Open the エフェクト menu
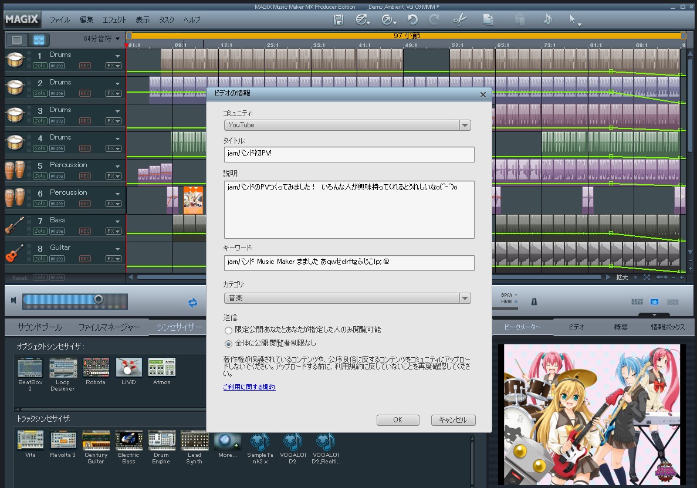 [x=114, y=20]
